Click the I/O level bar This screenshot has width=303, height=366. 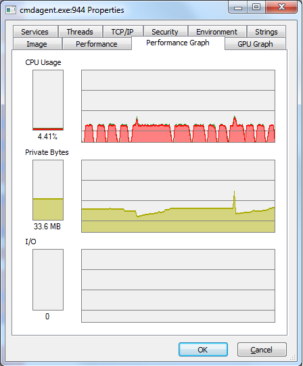(x=48, y=279)
